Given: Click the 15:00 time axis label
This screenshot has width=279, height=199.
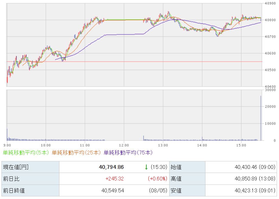Looking at the screenshot, I should pos(241,145).
